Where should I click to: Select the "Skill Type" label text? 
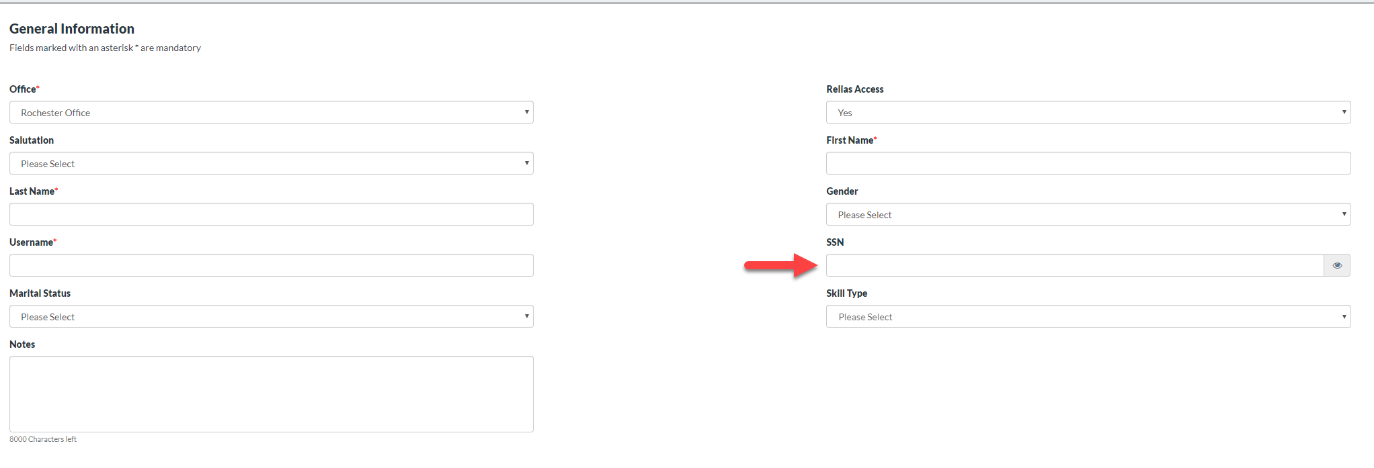click(846, 293)
